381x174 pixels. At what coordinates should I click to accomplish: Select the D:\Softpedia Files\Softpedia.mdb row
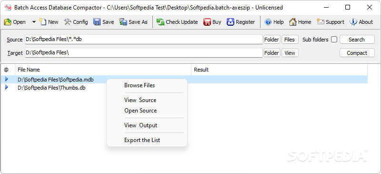pyautogui.click(x=184, y=79)
